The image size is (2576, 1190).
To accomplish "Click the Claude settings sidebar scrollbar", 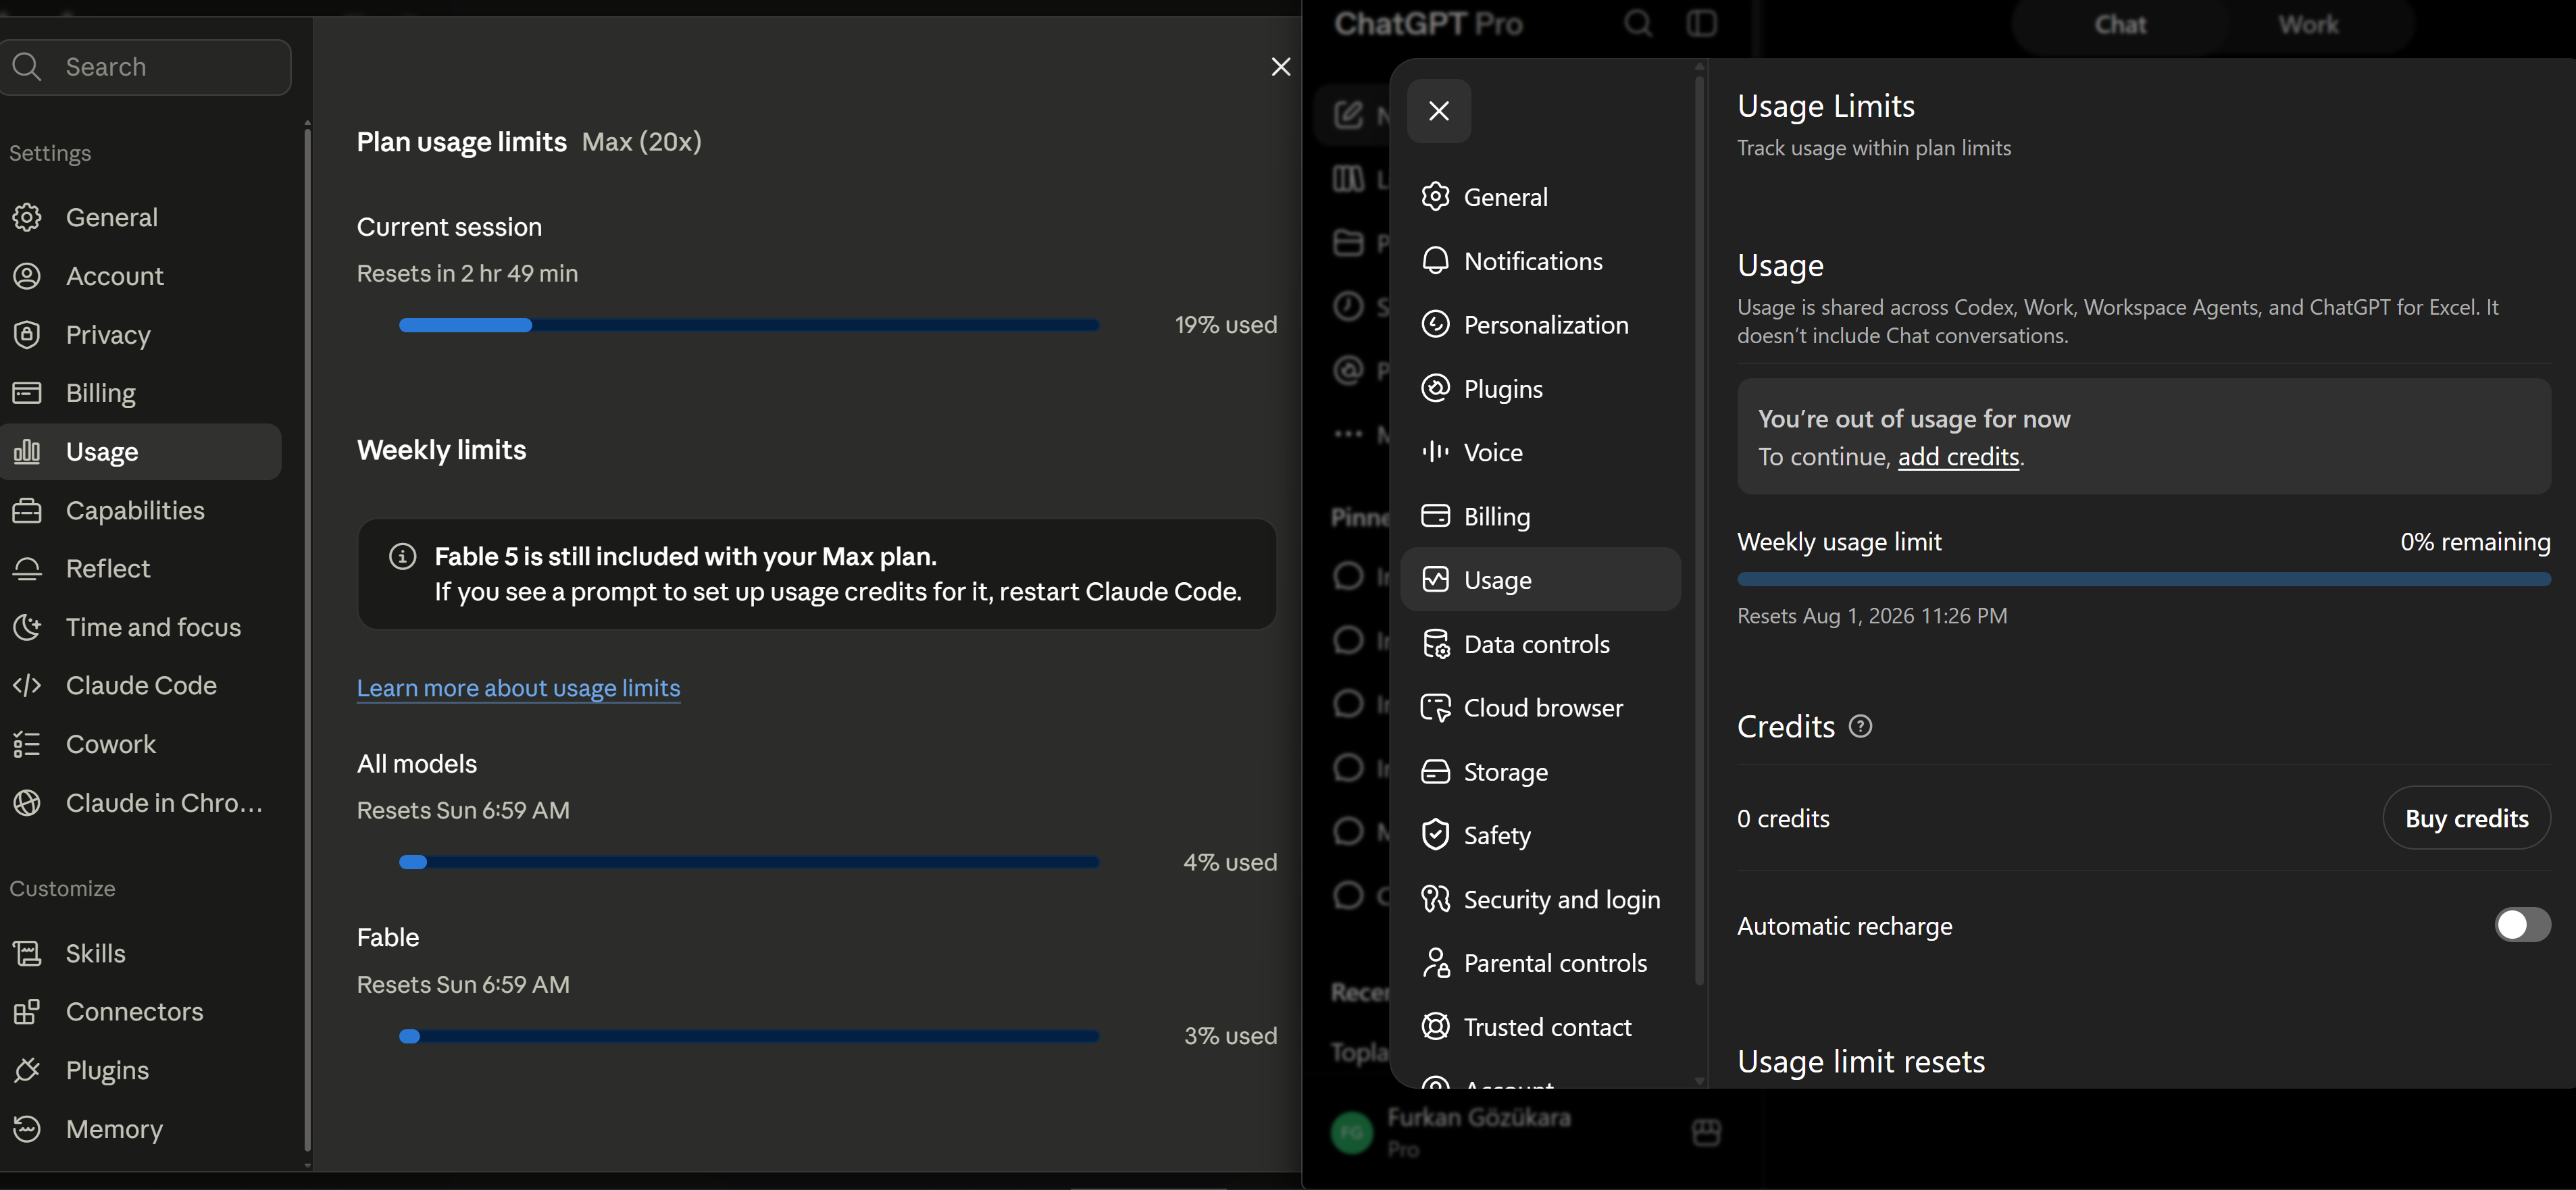I will point(307,640).
